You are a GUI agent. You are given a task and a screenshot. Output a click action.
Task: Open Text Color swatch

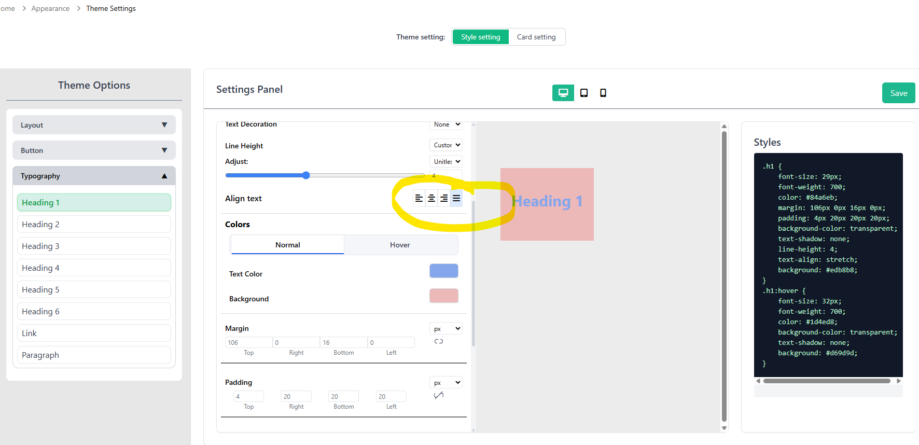point(444,271)
